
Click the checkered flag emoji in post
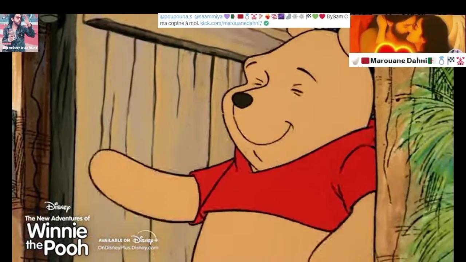(308, 17)
